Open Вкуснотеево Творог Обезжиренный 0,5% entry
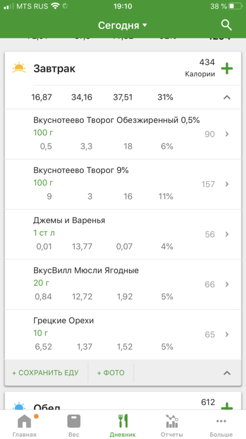Image resolution: width=246 pixels, height=439 pixels. click(123, 134)
